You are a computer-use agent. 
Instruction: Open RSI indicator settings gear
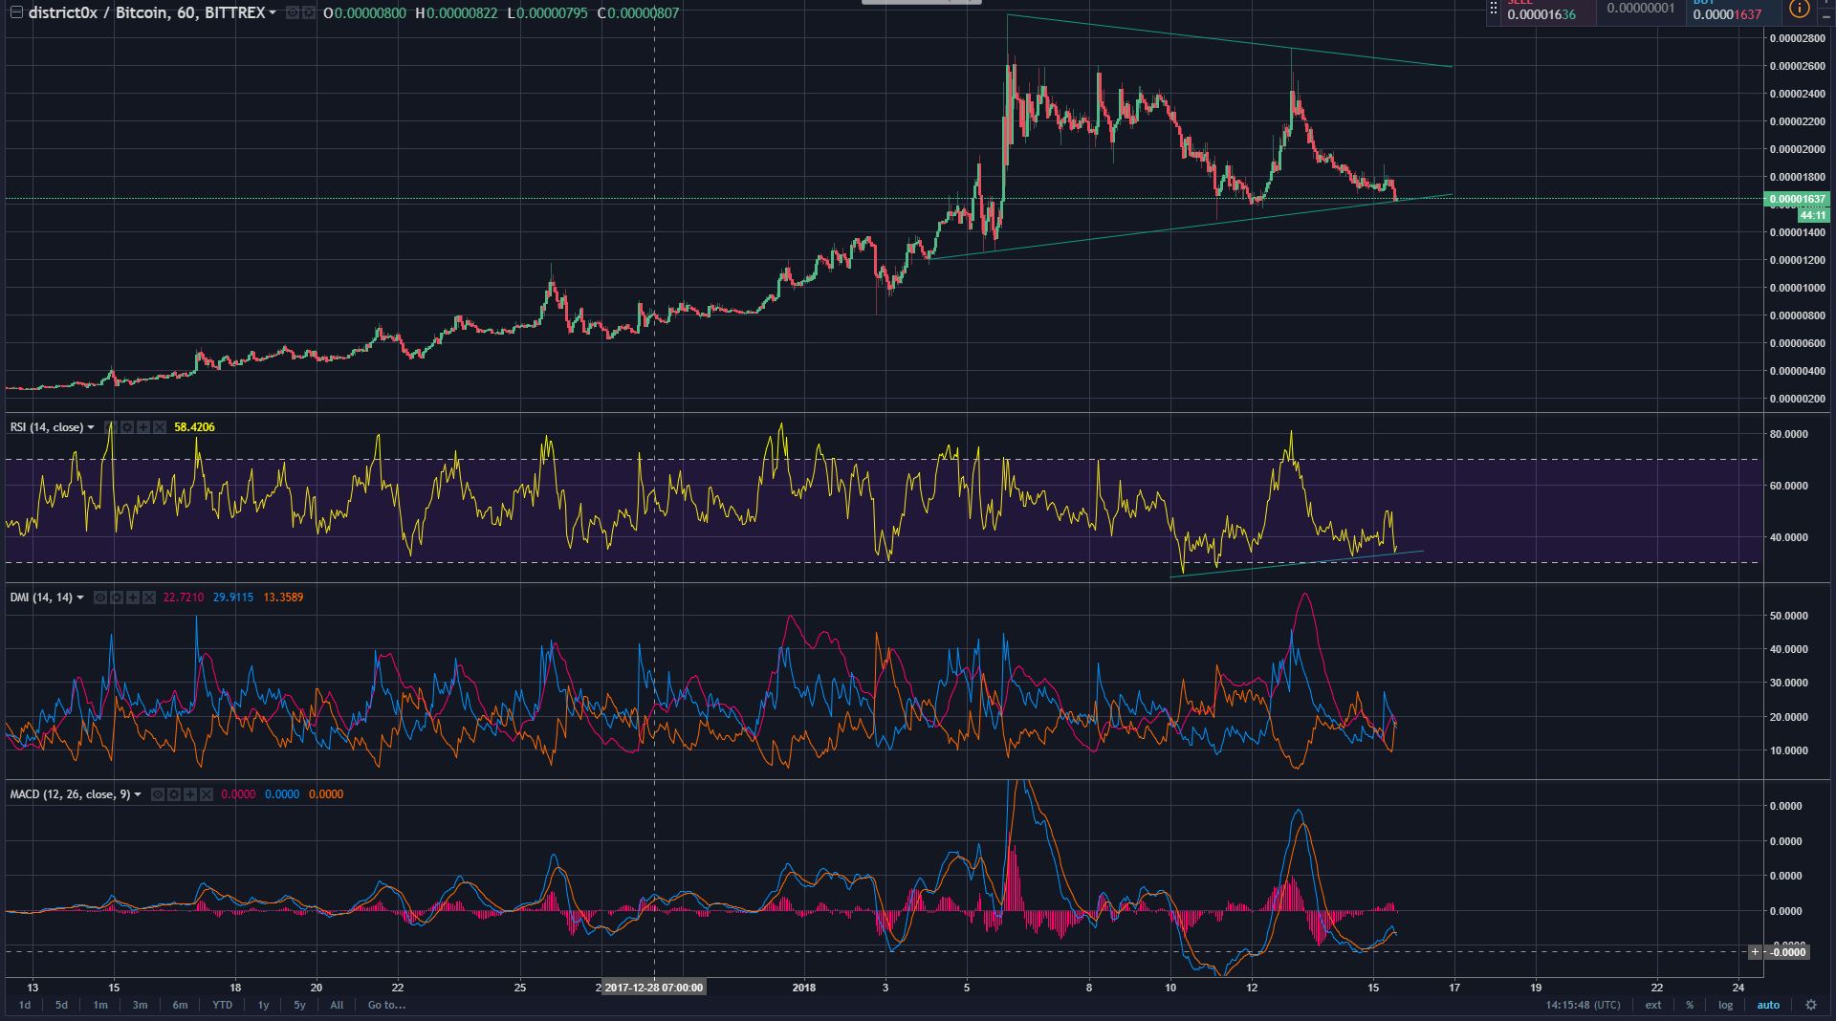(127, 427)
